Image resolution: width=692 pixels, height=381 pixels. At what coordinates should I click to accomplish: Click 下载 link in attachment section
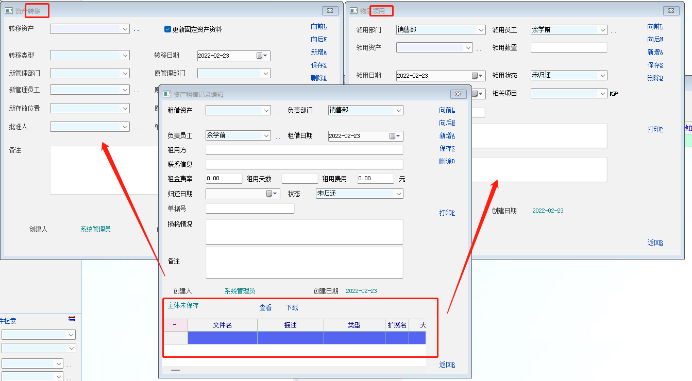(292, 307)
